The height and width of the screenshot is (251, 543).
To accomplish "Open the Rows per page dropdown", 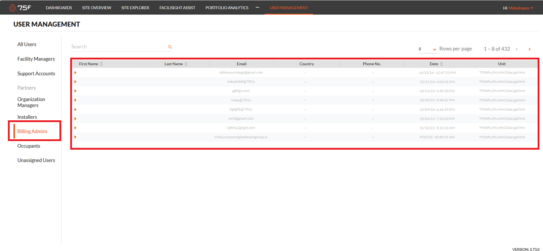I will [434, 49].
